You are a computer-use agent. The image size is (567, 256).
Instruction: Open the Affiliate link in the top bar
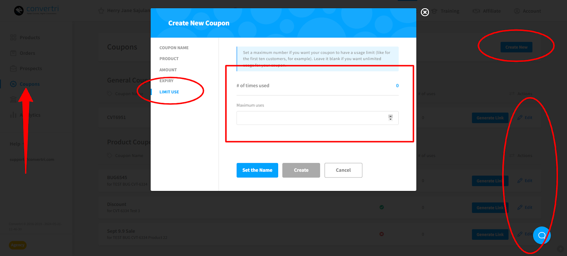coord(492,11)
